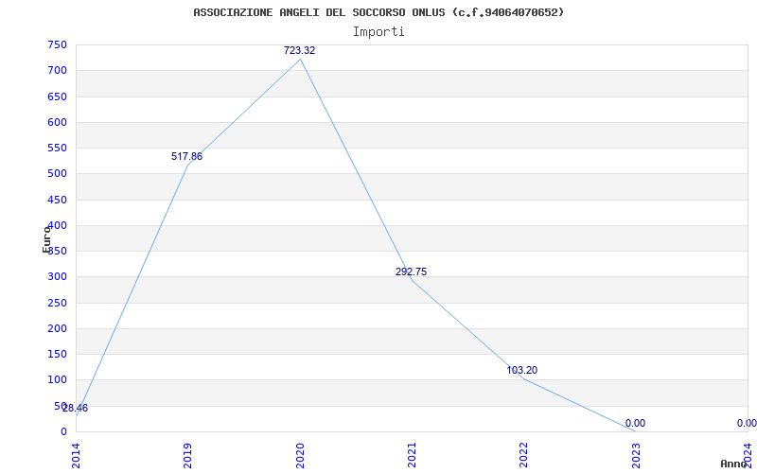Image resolution: width=757 pixels, height=473 pixels.
Task: Click the 600 y-axis tick label
Action: click(x=57, y=122)
